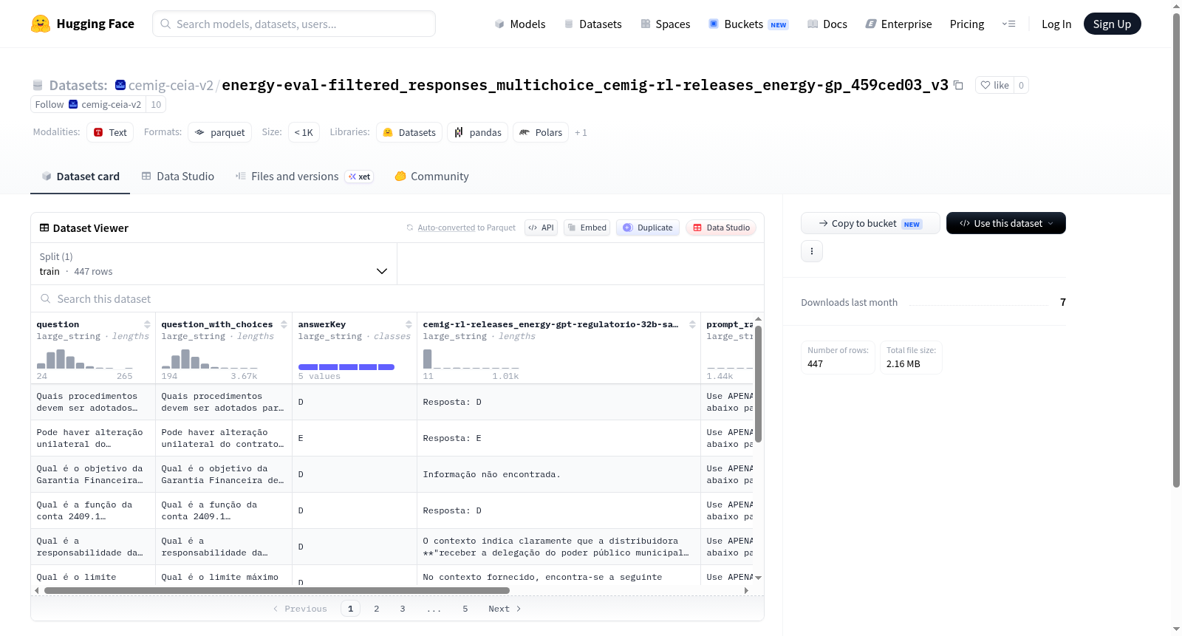Click the search magnifier in dataset search
This screenshot has width=1182, height=636.
46,298
